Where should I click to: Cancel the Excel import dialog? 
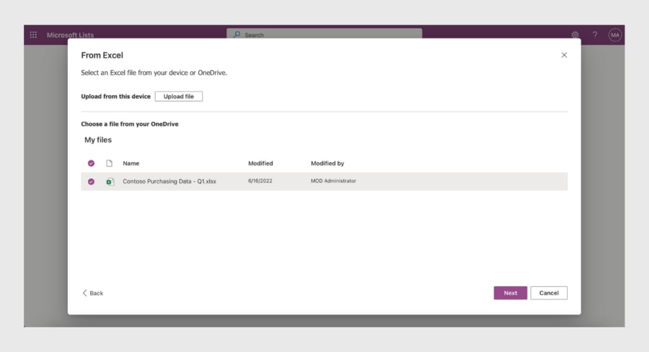[x=549, y=293]
